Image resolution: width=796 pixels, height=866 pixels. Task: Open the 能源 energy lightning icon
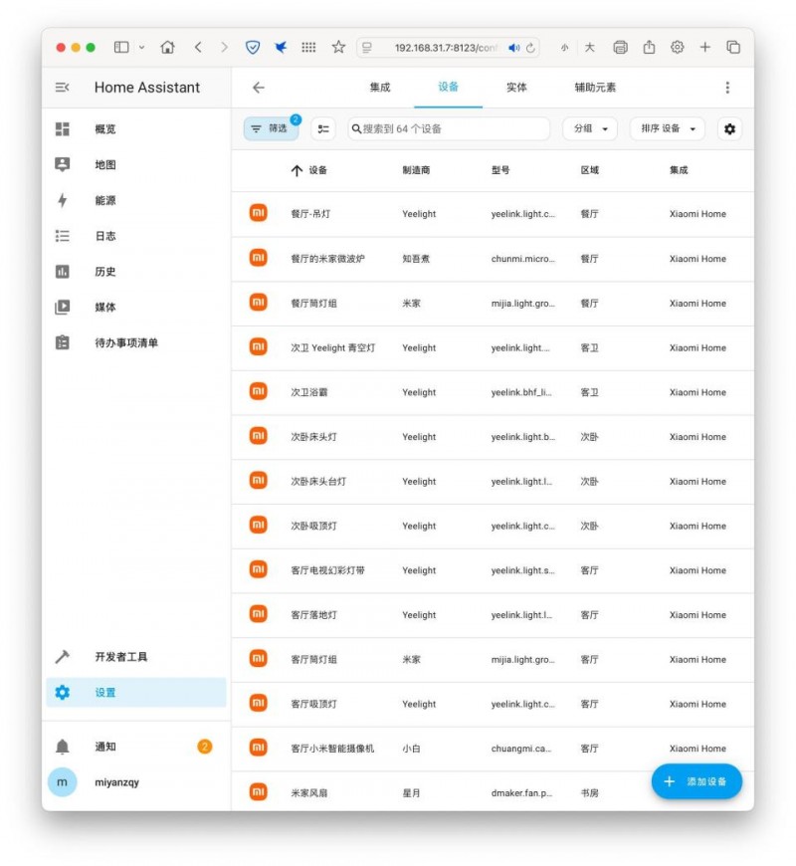point(63,200)
